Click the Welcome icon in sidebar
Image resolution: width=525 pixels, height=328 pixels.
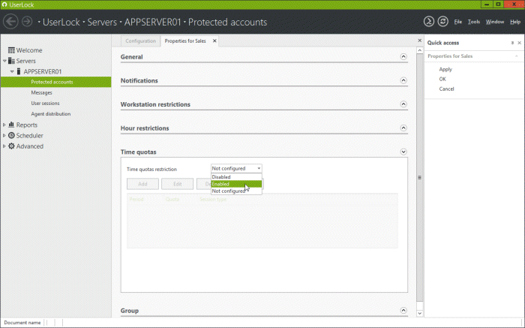point(11,50)
